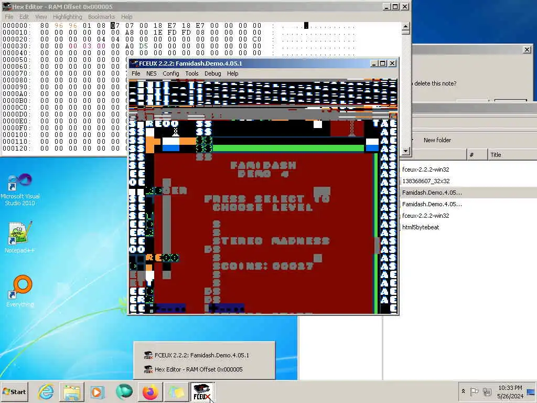537x403 pixels.
Task: Open View menu in Hex Editor
Action: tap(41, 17)
